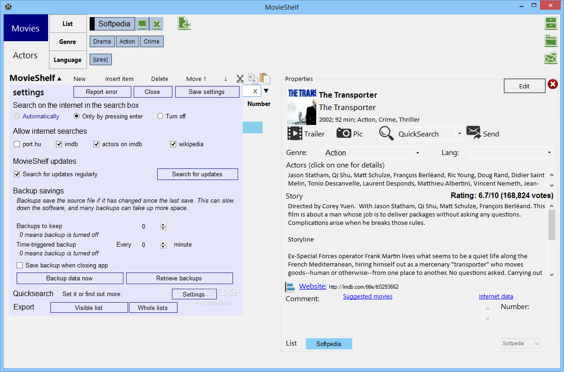The image size is (564, 372).
Task: Close the settings panel
Action: 152,92
